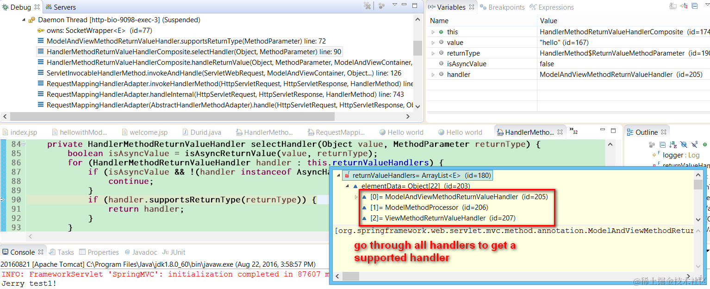Select the [2] ViewMethodReturnValueHandler element
This screenshot has height=289, width=710.
click(x=438, y=218)
